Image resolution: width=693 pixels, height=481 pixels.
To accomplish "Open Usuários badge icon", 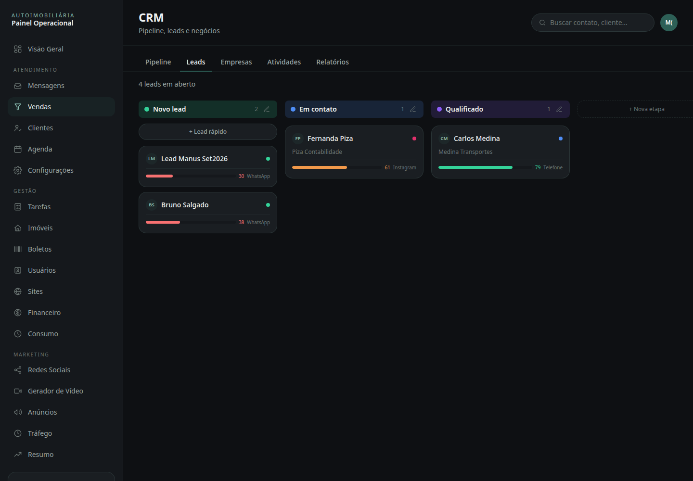I will [x=18, y=270].
